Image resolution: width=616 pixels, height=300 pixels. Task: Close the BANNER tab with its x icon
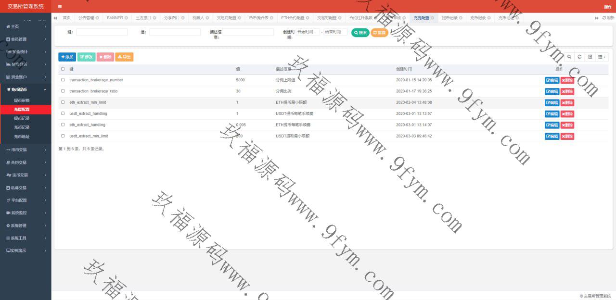[x=127, y=18]
